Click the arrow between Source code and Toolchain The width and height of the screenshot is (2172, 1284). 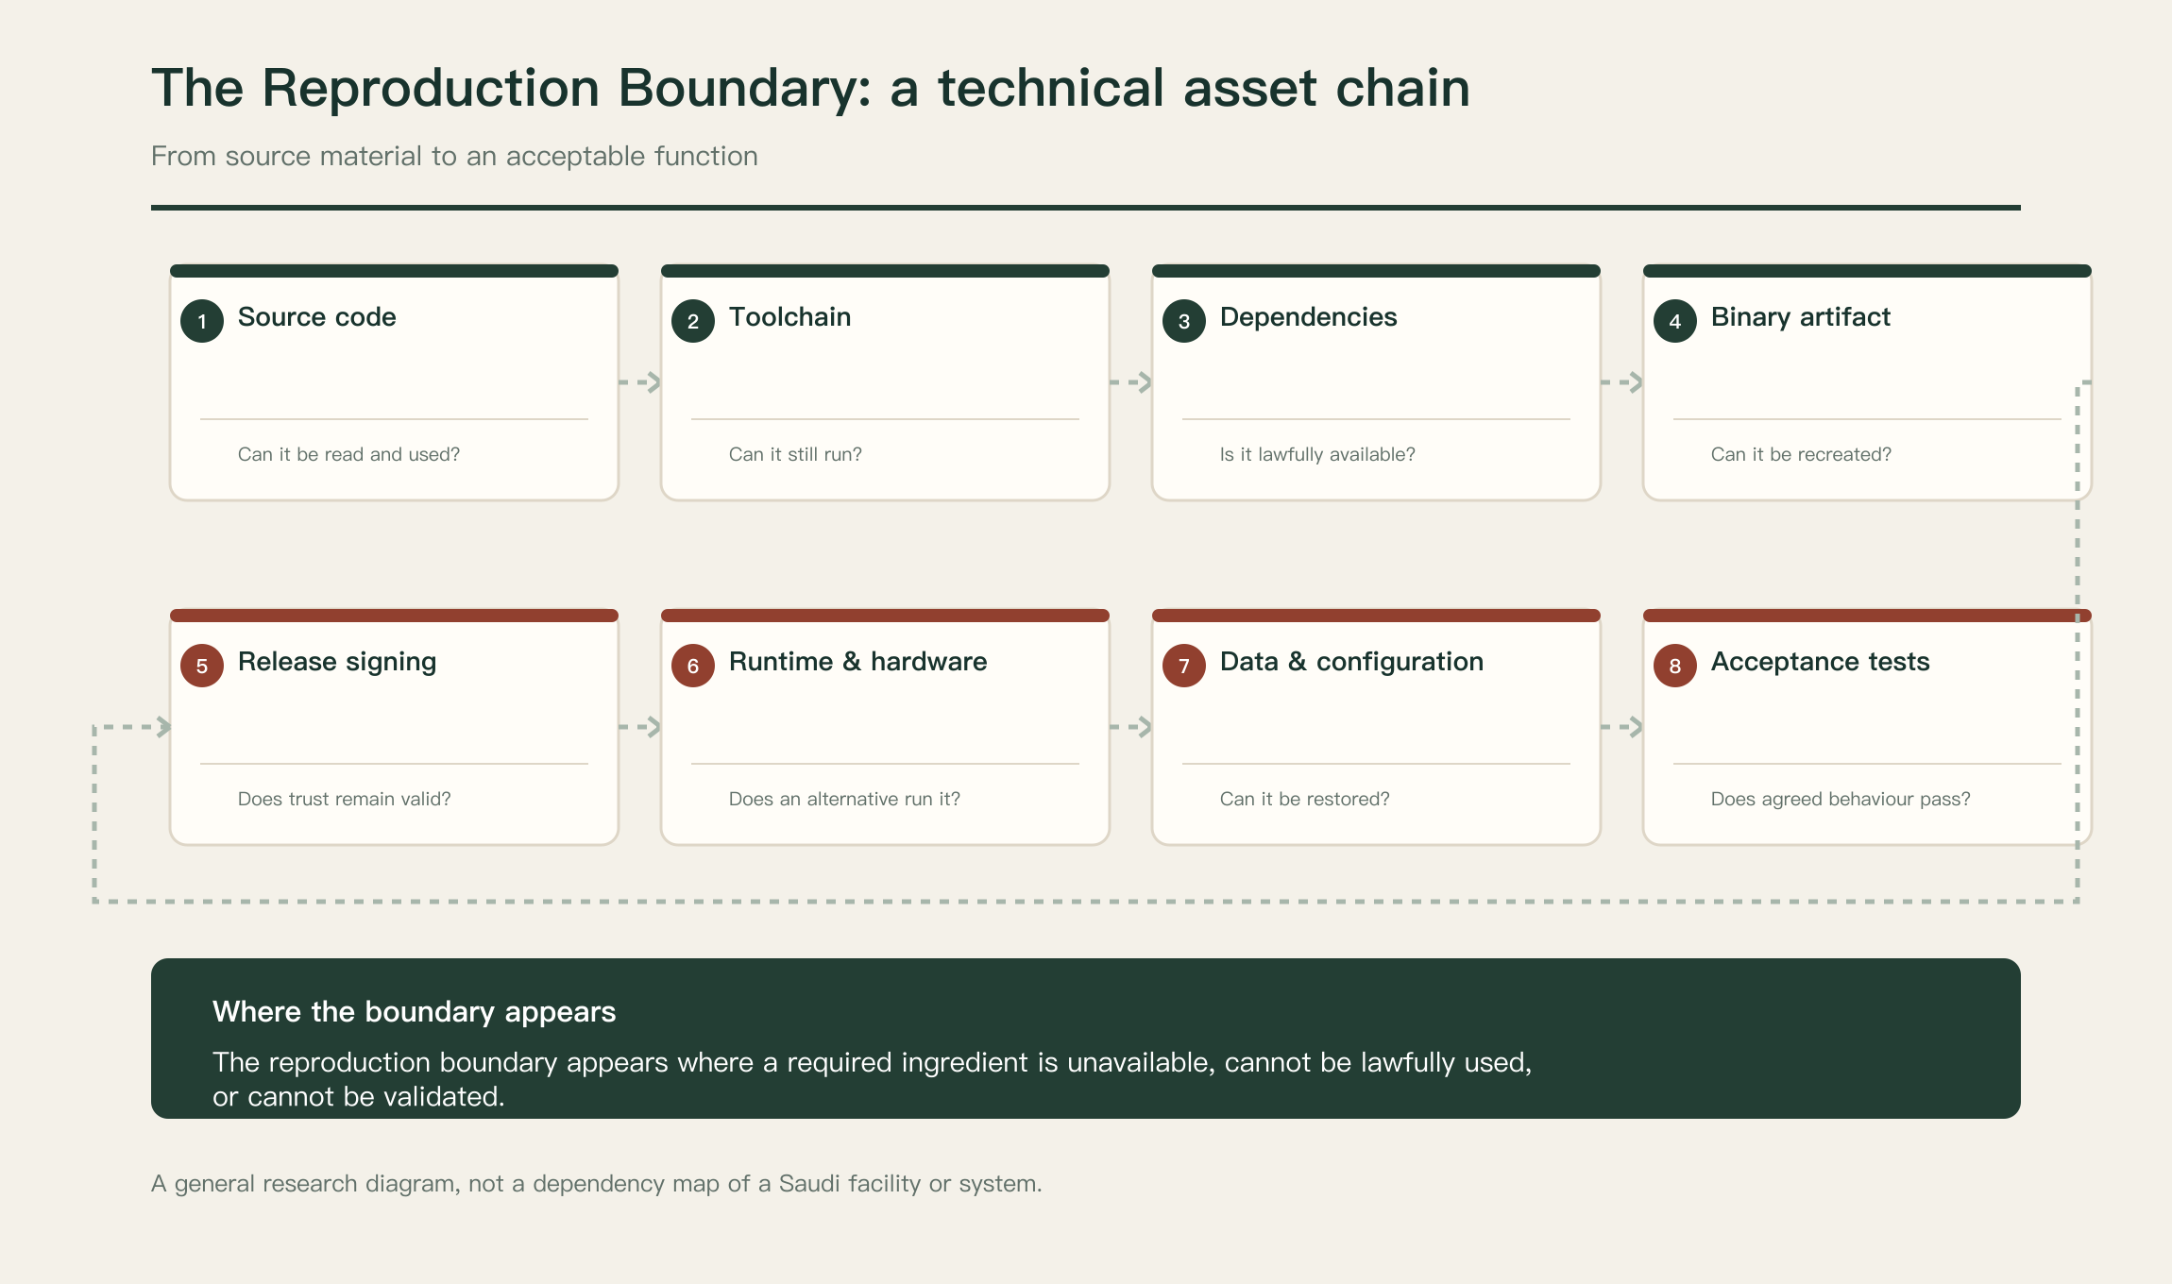pos(640,382)
